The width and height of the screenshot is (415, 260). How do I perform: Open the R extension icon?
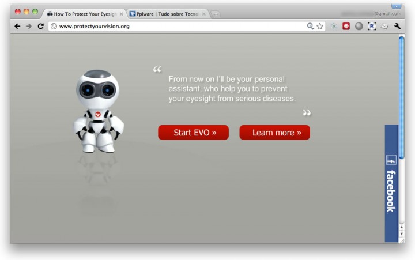[372, 26]
